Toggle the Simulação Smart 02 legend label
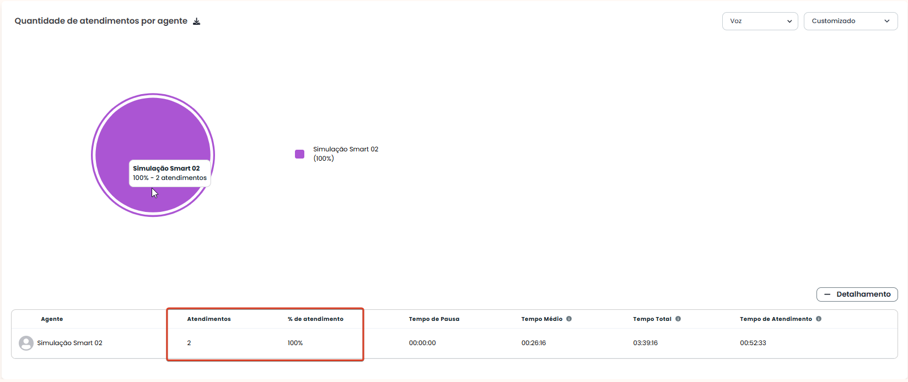The image size is (908, 382). 346,154
